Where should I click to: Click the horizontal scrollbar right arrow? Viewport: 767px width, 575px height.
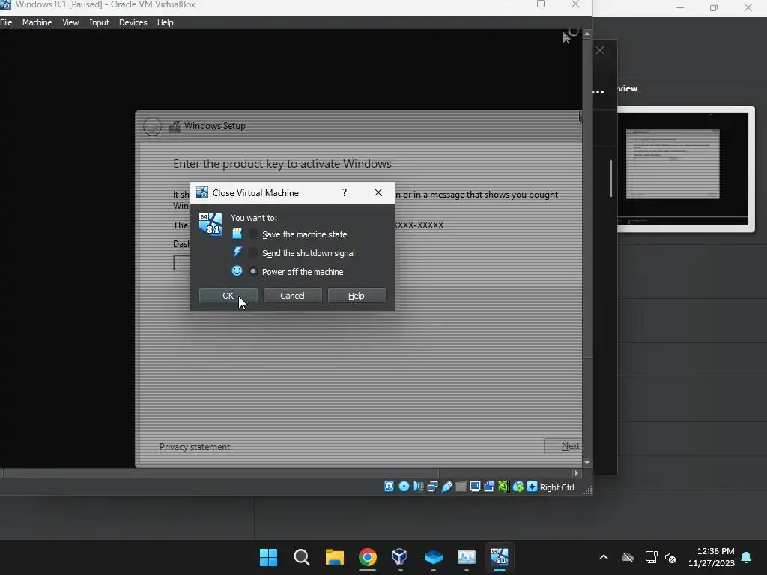pyautogui.click(x=576, y=473)
